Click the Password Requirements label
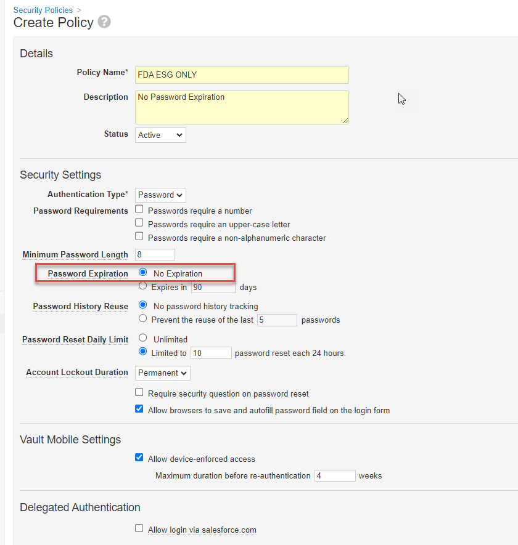The height and width of the screenshot is (545, 518). pyautogui.click(x=81, y=211)
